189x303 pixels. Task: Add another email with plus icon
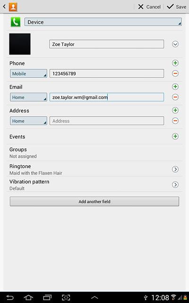[x=175, y=87]
